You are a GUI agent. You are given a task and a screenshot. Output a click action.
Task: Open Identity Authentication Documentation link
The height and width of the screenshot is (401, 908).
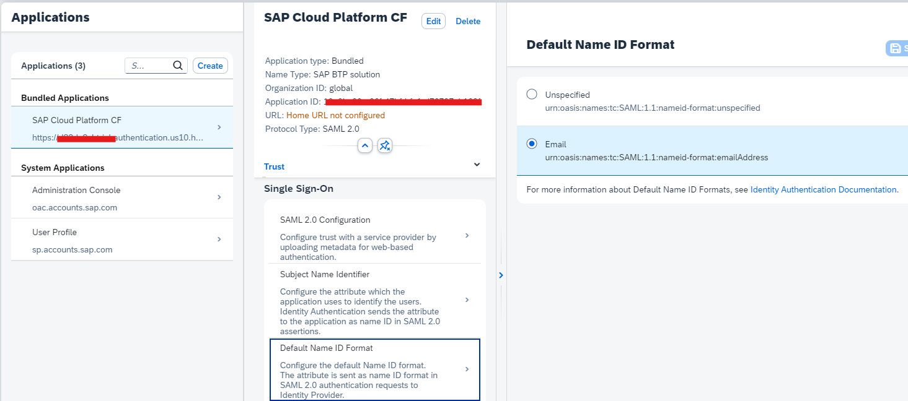click(823, 189)
